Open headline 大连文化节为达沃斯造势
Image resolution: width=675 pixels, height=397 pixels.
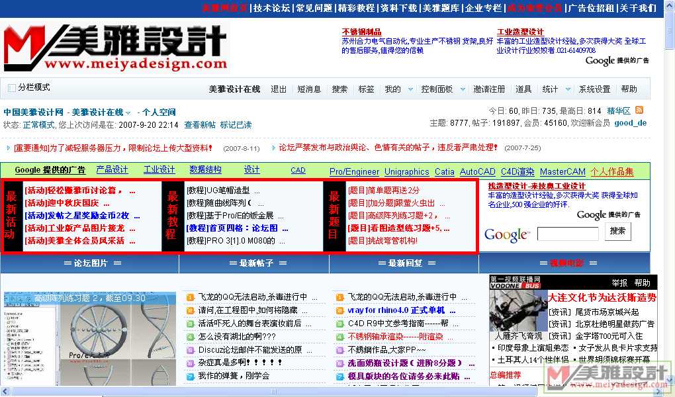602,298
